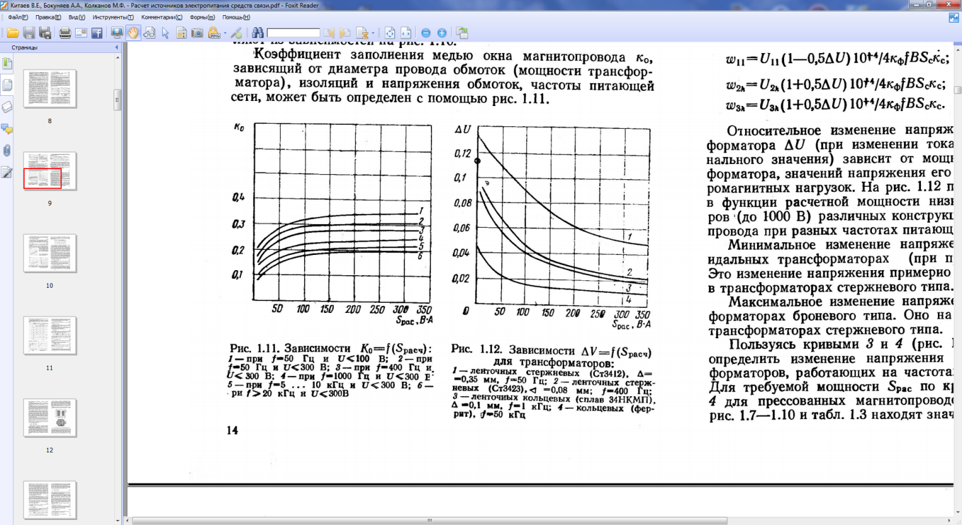The height and width of the screenshot is (525, 962).
Task: Click the Save As double-floppy icon
Action: [x=45, y=33]
